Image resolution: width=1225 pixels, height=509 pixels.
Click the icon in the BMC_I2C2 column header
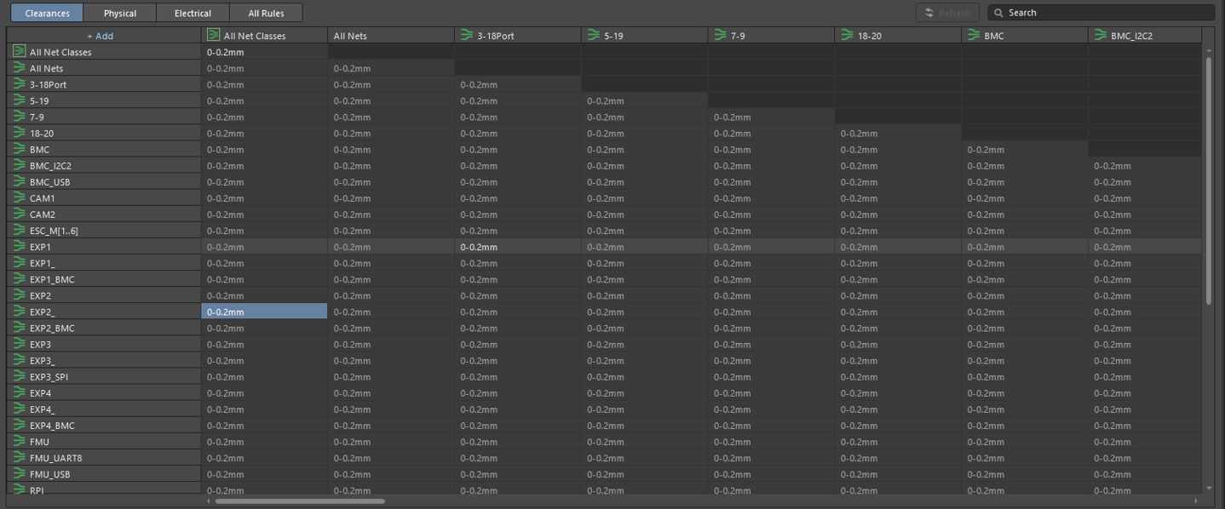[x=1101, y=36]
